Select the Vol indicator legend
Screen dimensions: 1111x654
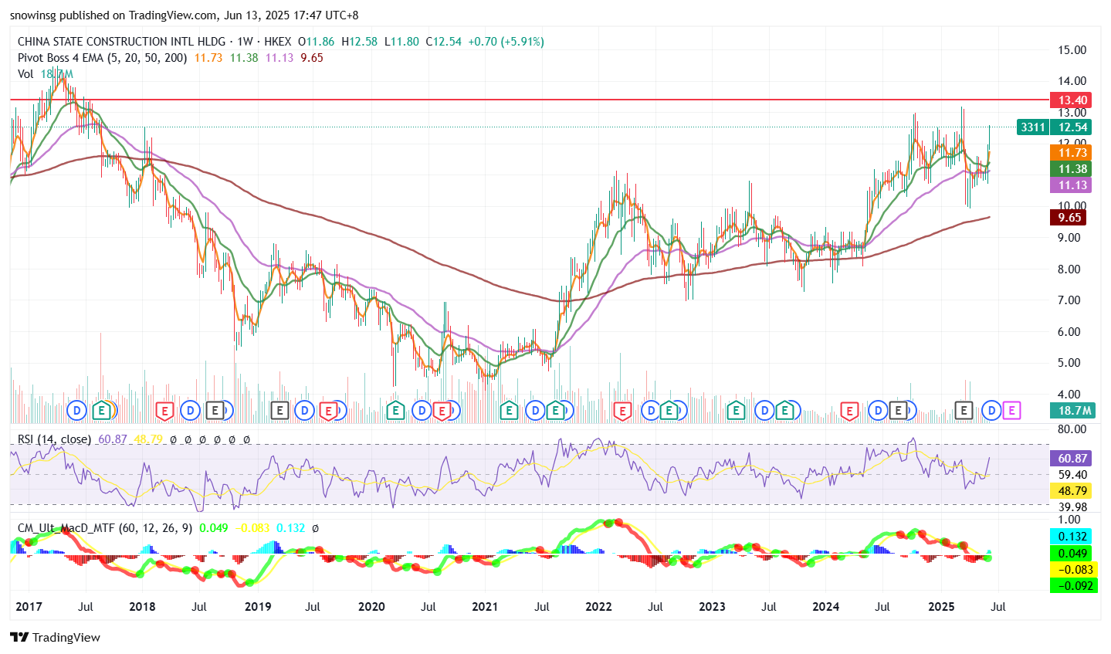point(25,74)
